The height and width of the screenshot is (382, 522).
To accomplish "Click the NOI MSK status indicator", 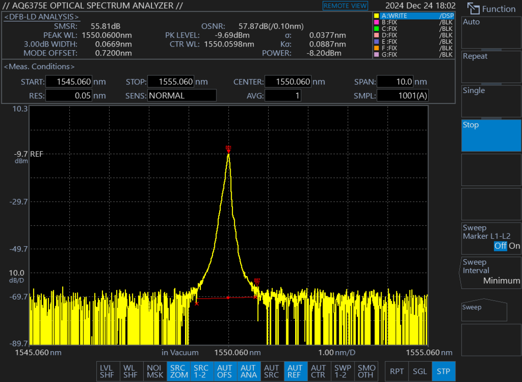I will tap(154, 371).
